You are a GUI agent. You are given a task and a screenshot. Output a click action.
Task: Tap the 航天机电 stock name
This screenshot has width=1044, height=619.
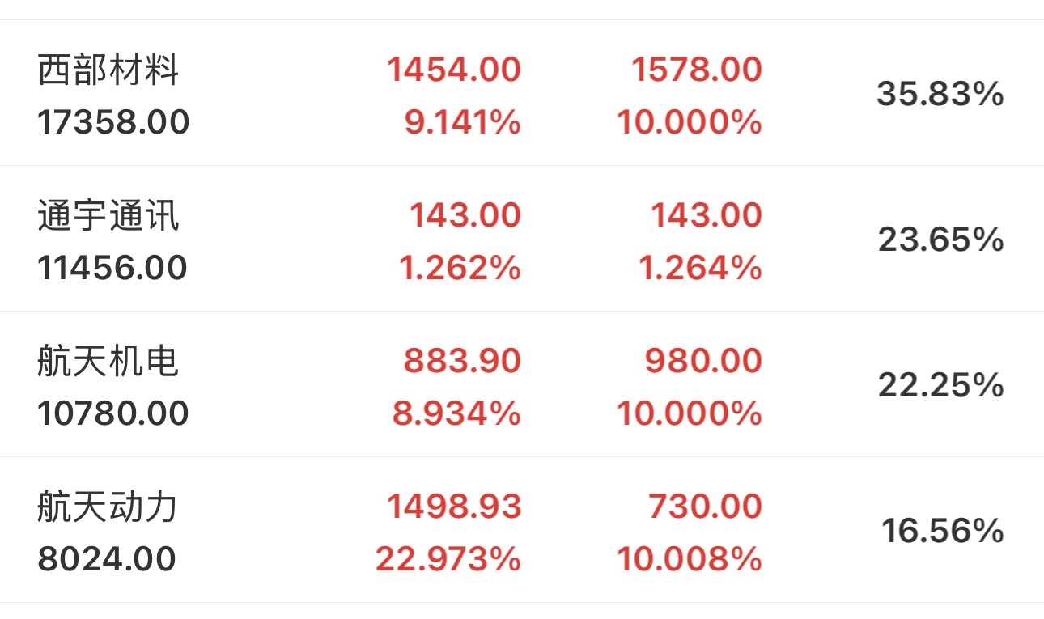[x=108, y=361]
